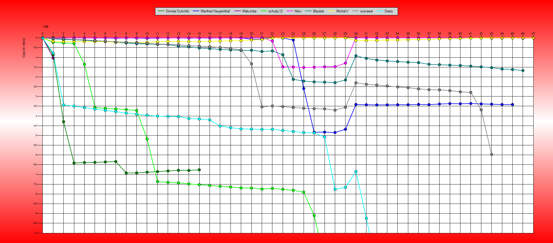Viewport: 553px width, 243px height.
Task: Select schuby12's data point at lap 10
Action: click(x=147, y=139)
